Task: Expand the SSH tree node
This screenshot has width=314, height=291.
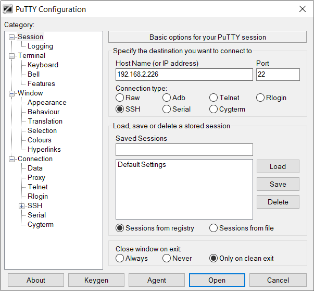Action: (22, 206)
